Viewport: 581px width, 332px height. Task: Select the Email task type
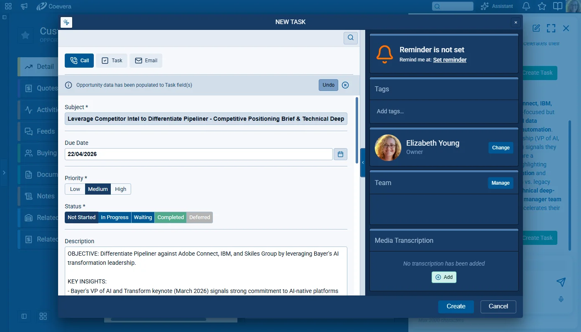pyautogui.click(x=146, y=61)
